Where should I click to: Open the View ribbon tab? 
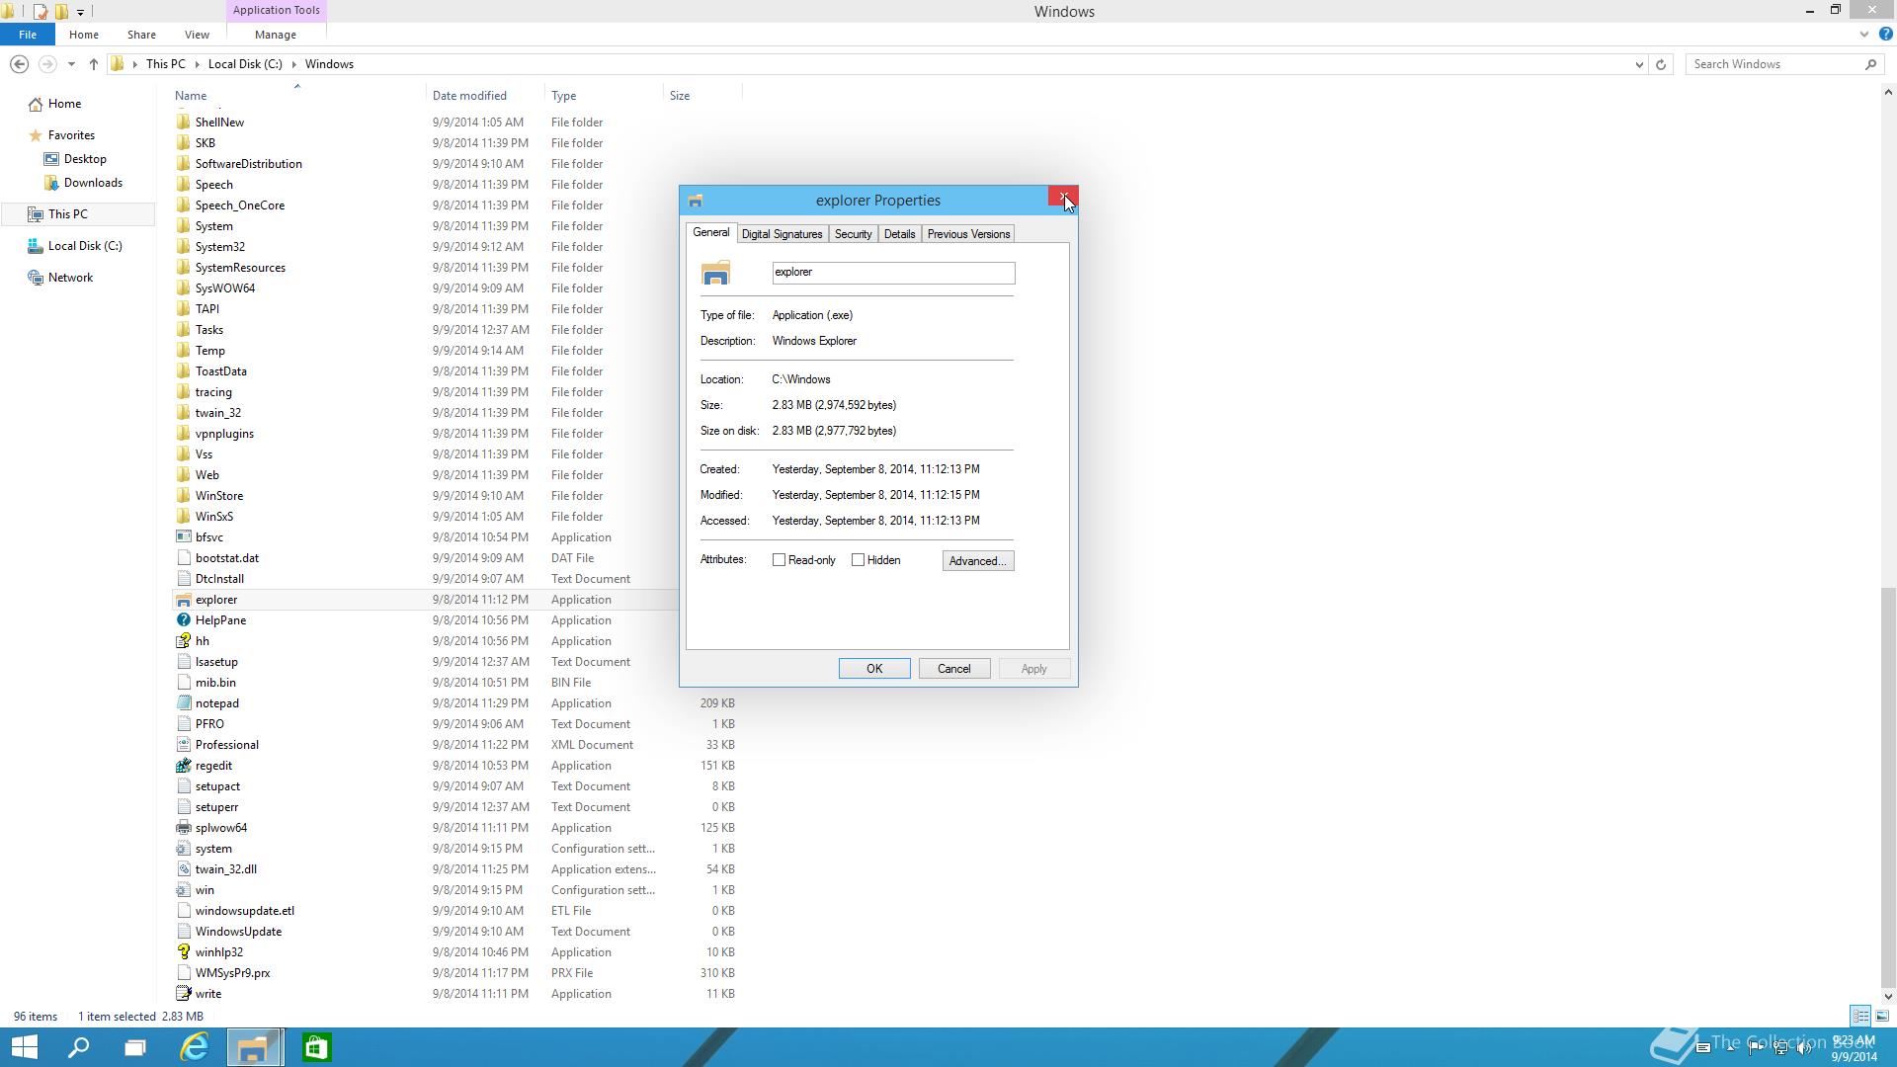(197, 34)
